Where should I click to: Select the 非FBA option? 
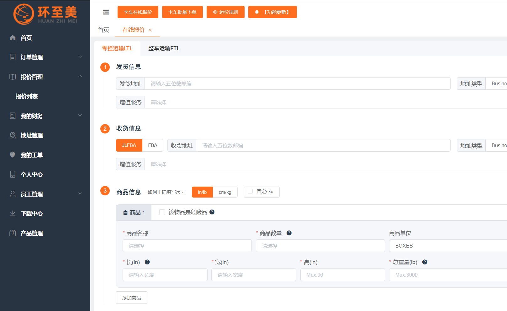pyautogui.click(x=129, y=145)
